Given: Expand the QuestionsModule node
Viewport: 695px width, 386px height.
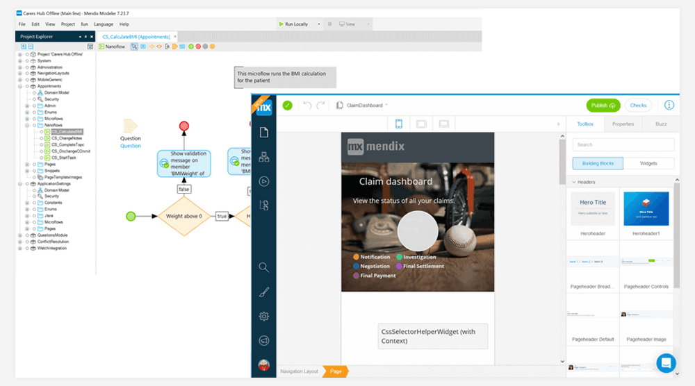Looking at the screenshot, I should pyautogui.click(x=20, y=235).
